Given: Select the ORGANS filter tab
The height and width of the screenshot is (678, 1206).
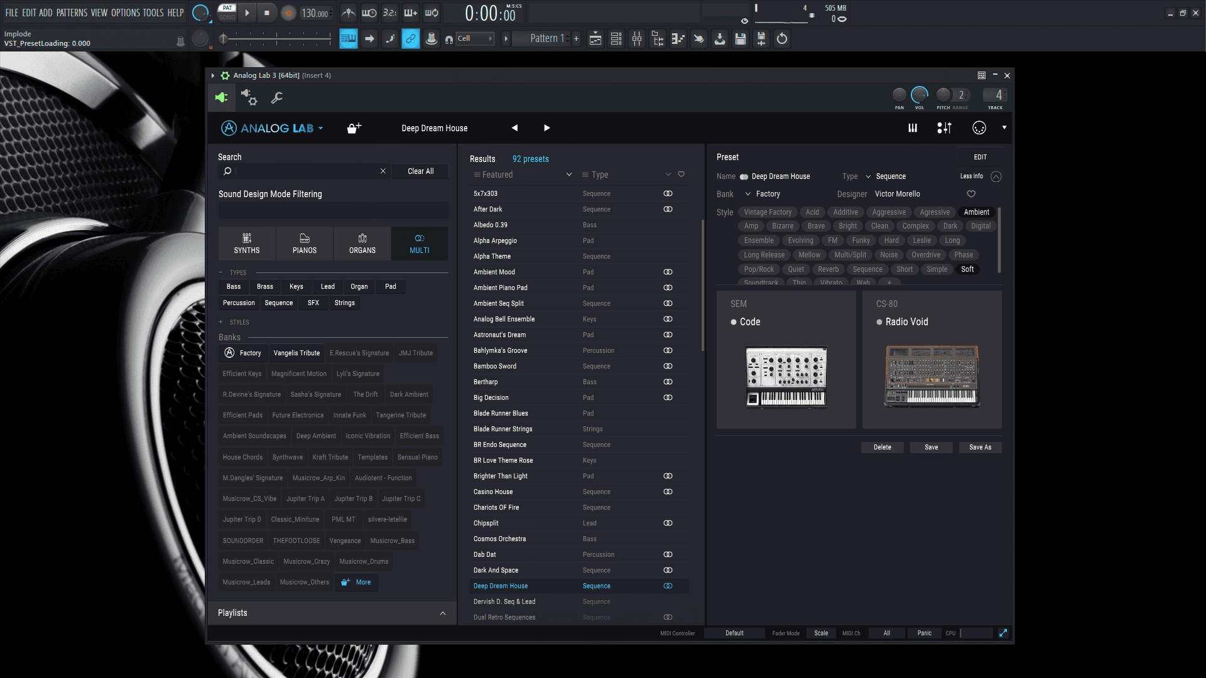Looking at the screenshot, I should pyautogui.click(x=362, y=244).
